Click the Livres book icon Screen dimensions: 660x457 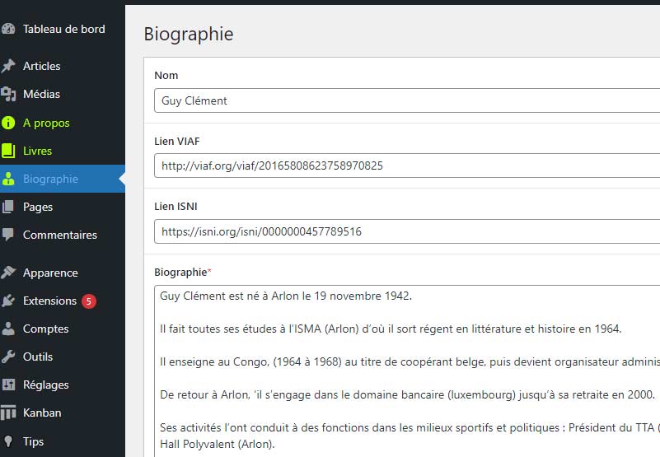8,151
